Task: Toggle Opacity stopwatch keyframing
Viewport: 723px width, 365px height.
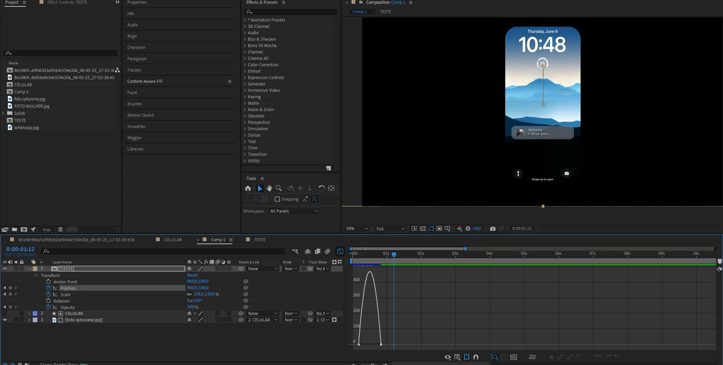Action: tap(48, 307)
